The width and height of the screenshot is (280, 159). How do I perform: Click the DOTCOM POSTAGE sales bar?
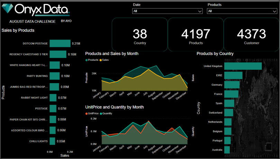pyautogui.click(x=60, y=44)
